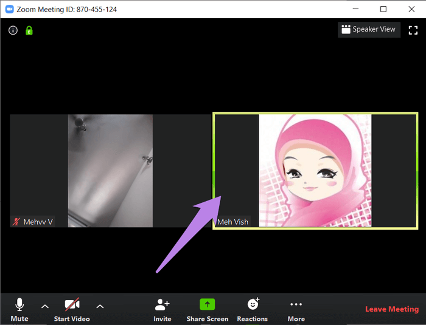The width and height of the screenshot is (426, 325).
Task: Enter full screen mode
Action: [x=413, y=30]
